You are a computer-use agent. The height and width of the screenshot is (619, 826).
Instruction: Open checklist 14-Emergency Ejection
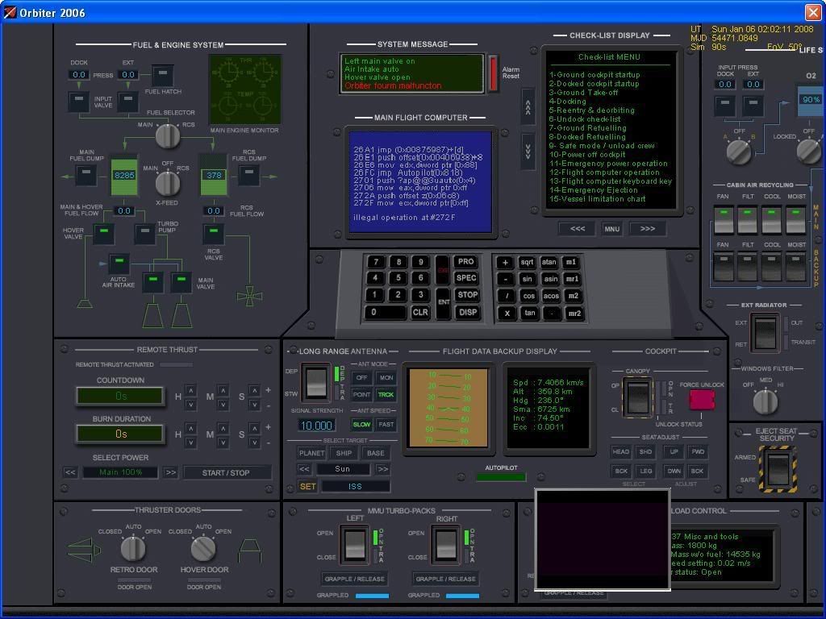coord(593,190)
